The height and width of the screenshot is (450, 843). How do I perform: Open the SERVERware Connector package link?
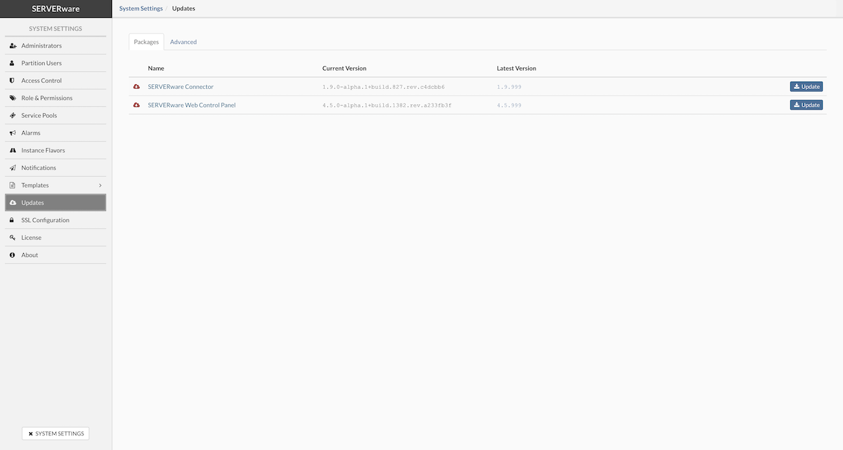[x=180, y=87]
